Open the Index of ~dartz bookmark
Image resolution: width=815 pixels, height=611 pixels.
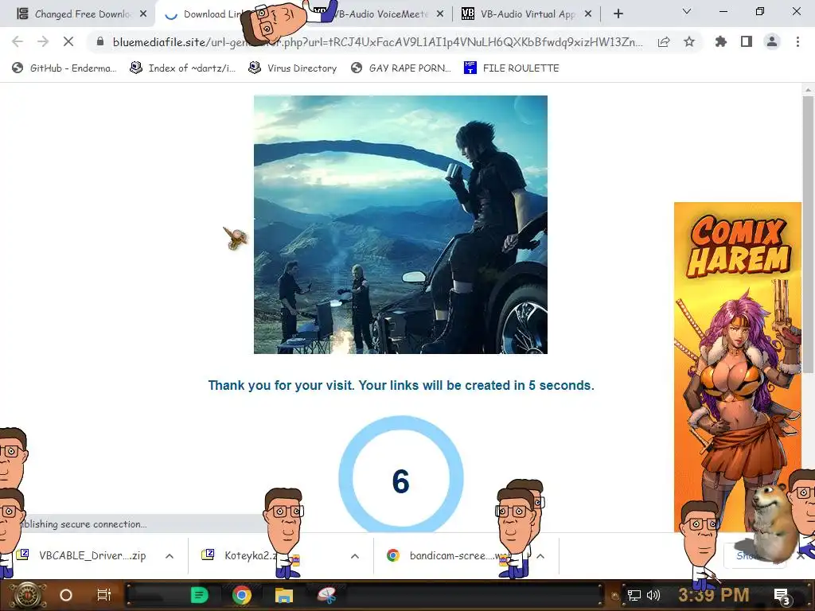[183, 68]
